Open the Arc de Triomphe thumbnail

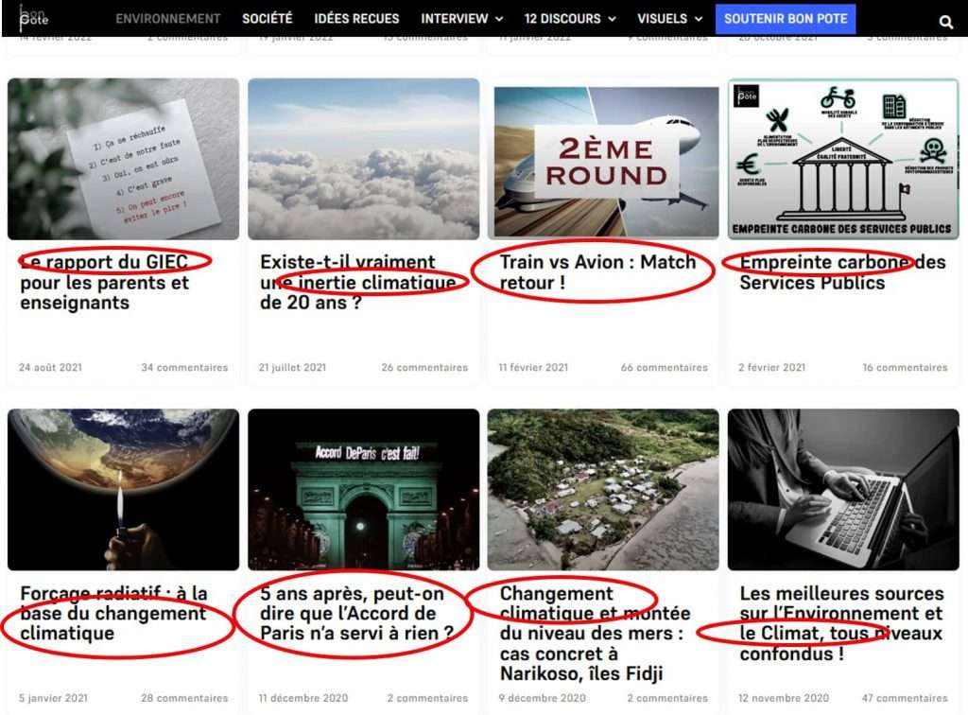tap(364, 490)
